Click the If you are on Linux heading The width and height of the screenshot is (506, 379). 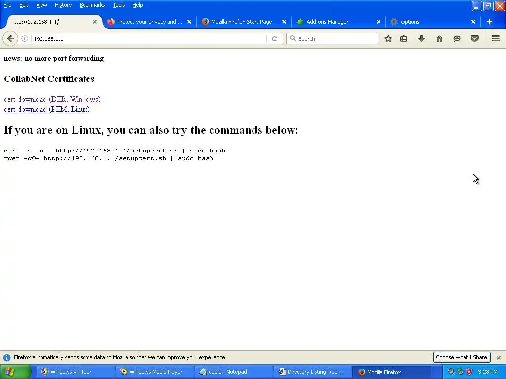(151, 130)
